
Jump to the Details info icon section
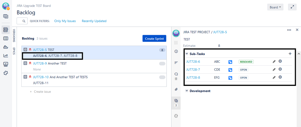(176, 51)
